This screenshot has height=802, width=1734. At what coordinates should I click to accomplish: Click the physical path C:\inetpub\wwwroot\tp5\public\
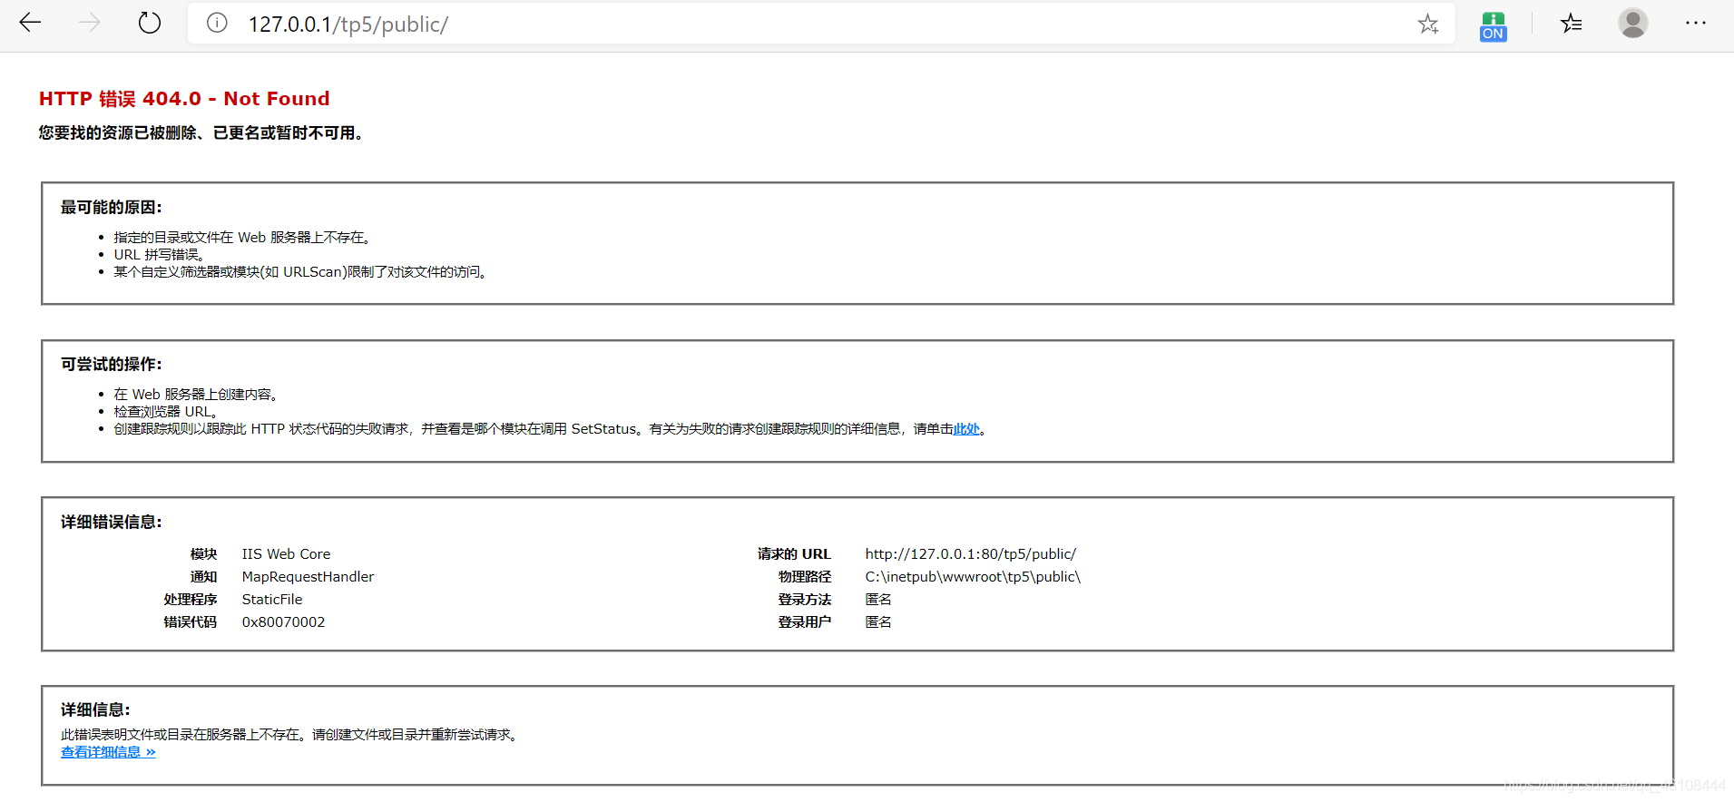[x=973, y=577]
